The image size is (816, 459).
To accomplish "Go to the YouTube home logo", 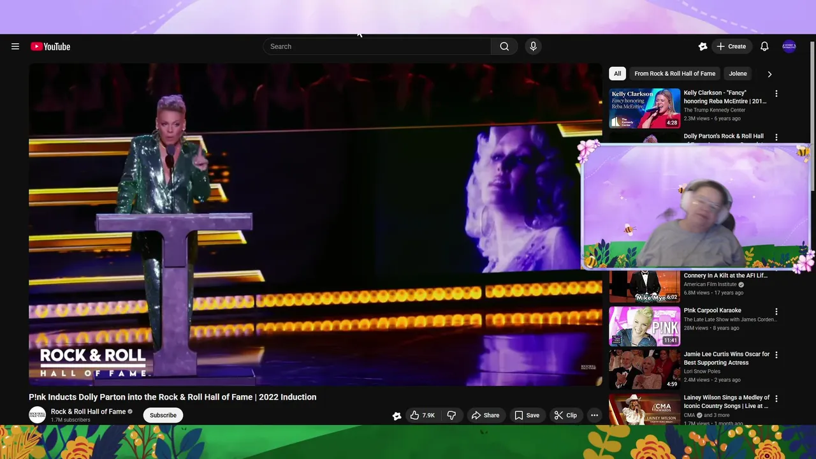I will pos(50,47).
